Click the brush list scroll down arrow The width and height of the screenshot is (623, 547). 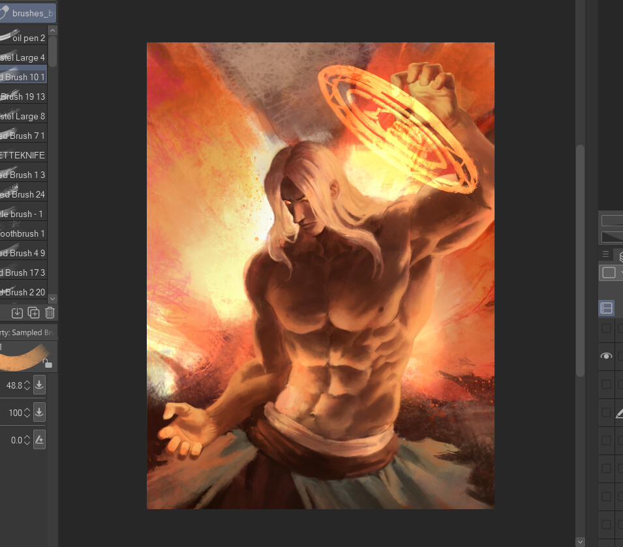point(53,297)
